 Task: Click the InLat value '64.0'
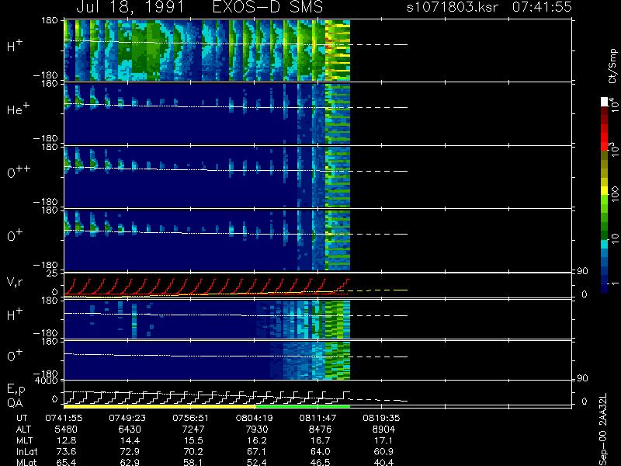coord(321,451)
